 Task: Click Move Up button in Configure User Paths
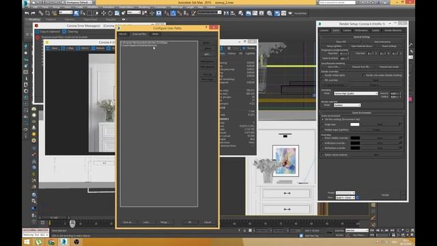point(208,74)
